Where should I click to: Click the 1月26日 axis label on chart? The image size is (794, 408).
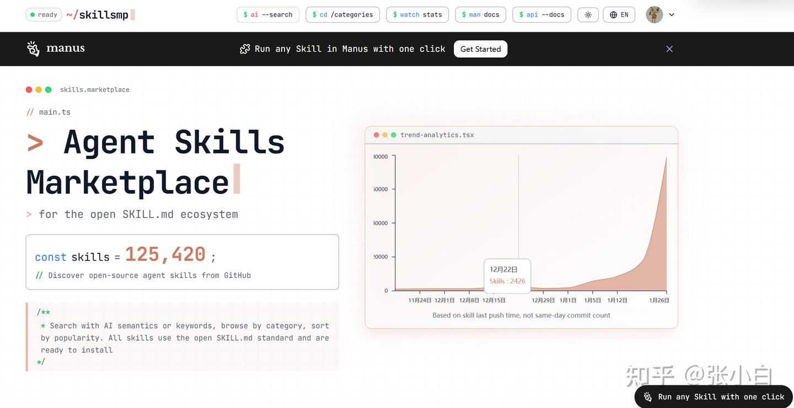659,300
